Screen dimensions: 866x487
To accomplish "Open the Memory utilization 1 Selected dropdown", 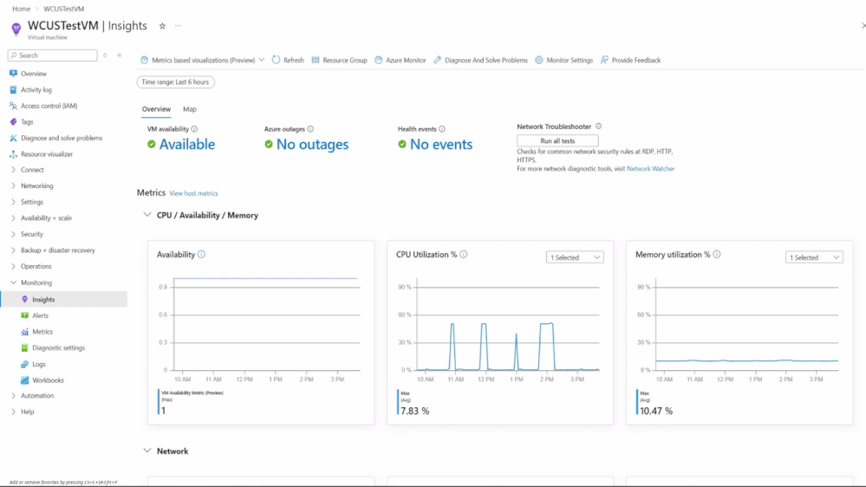I will [814, 257].
